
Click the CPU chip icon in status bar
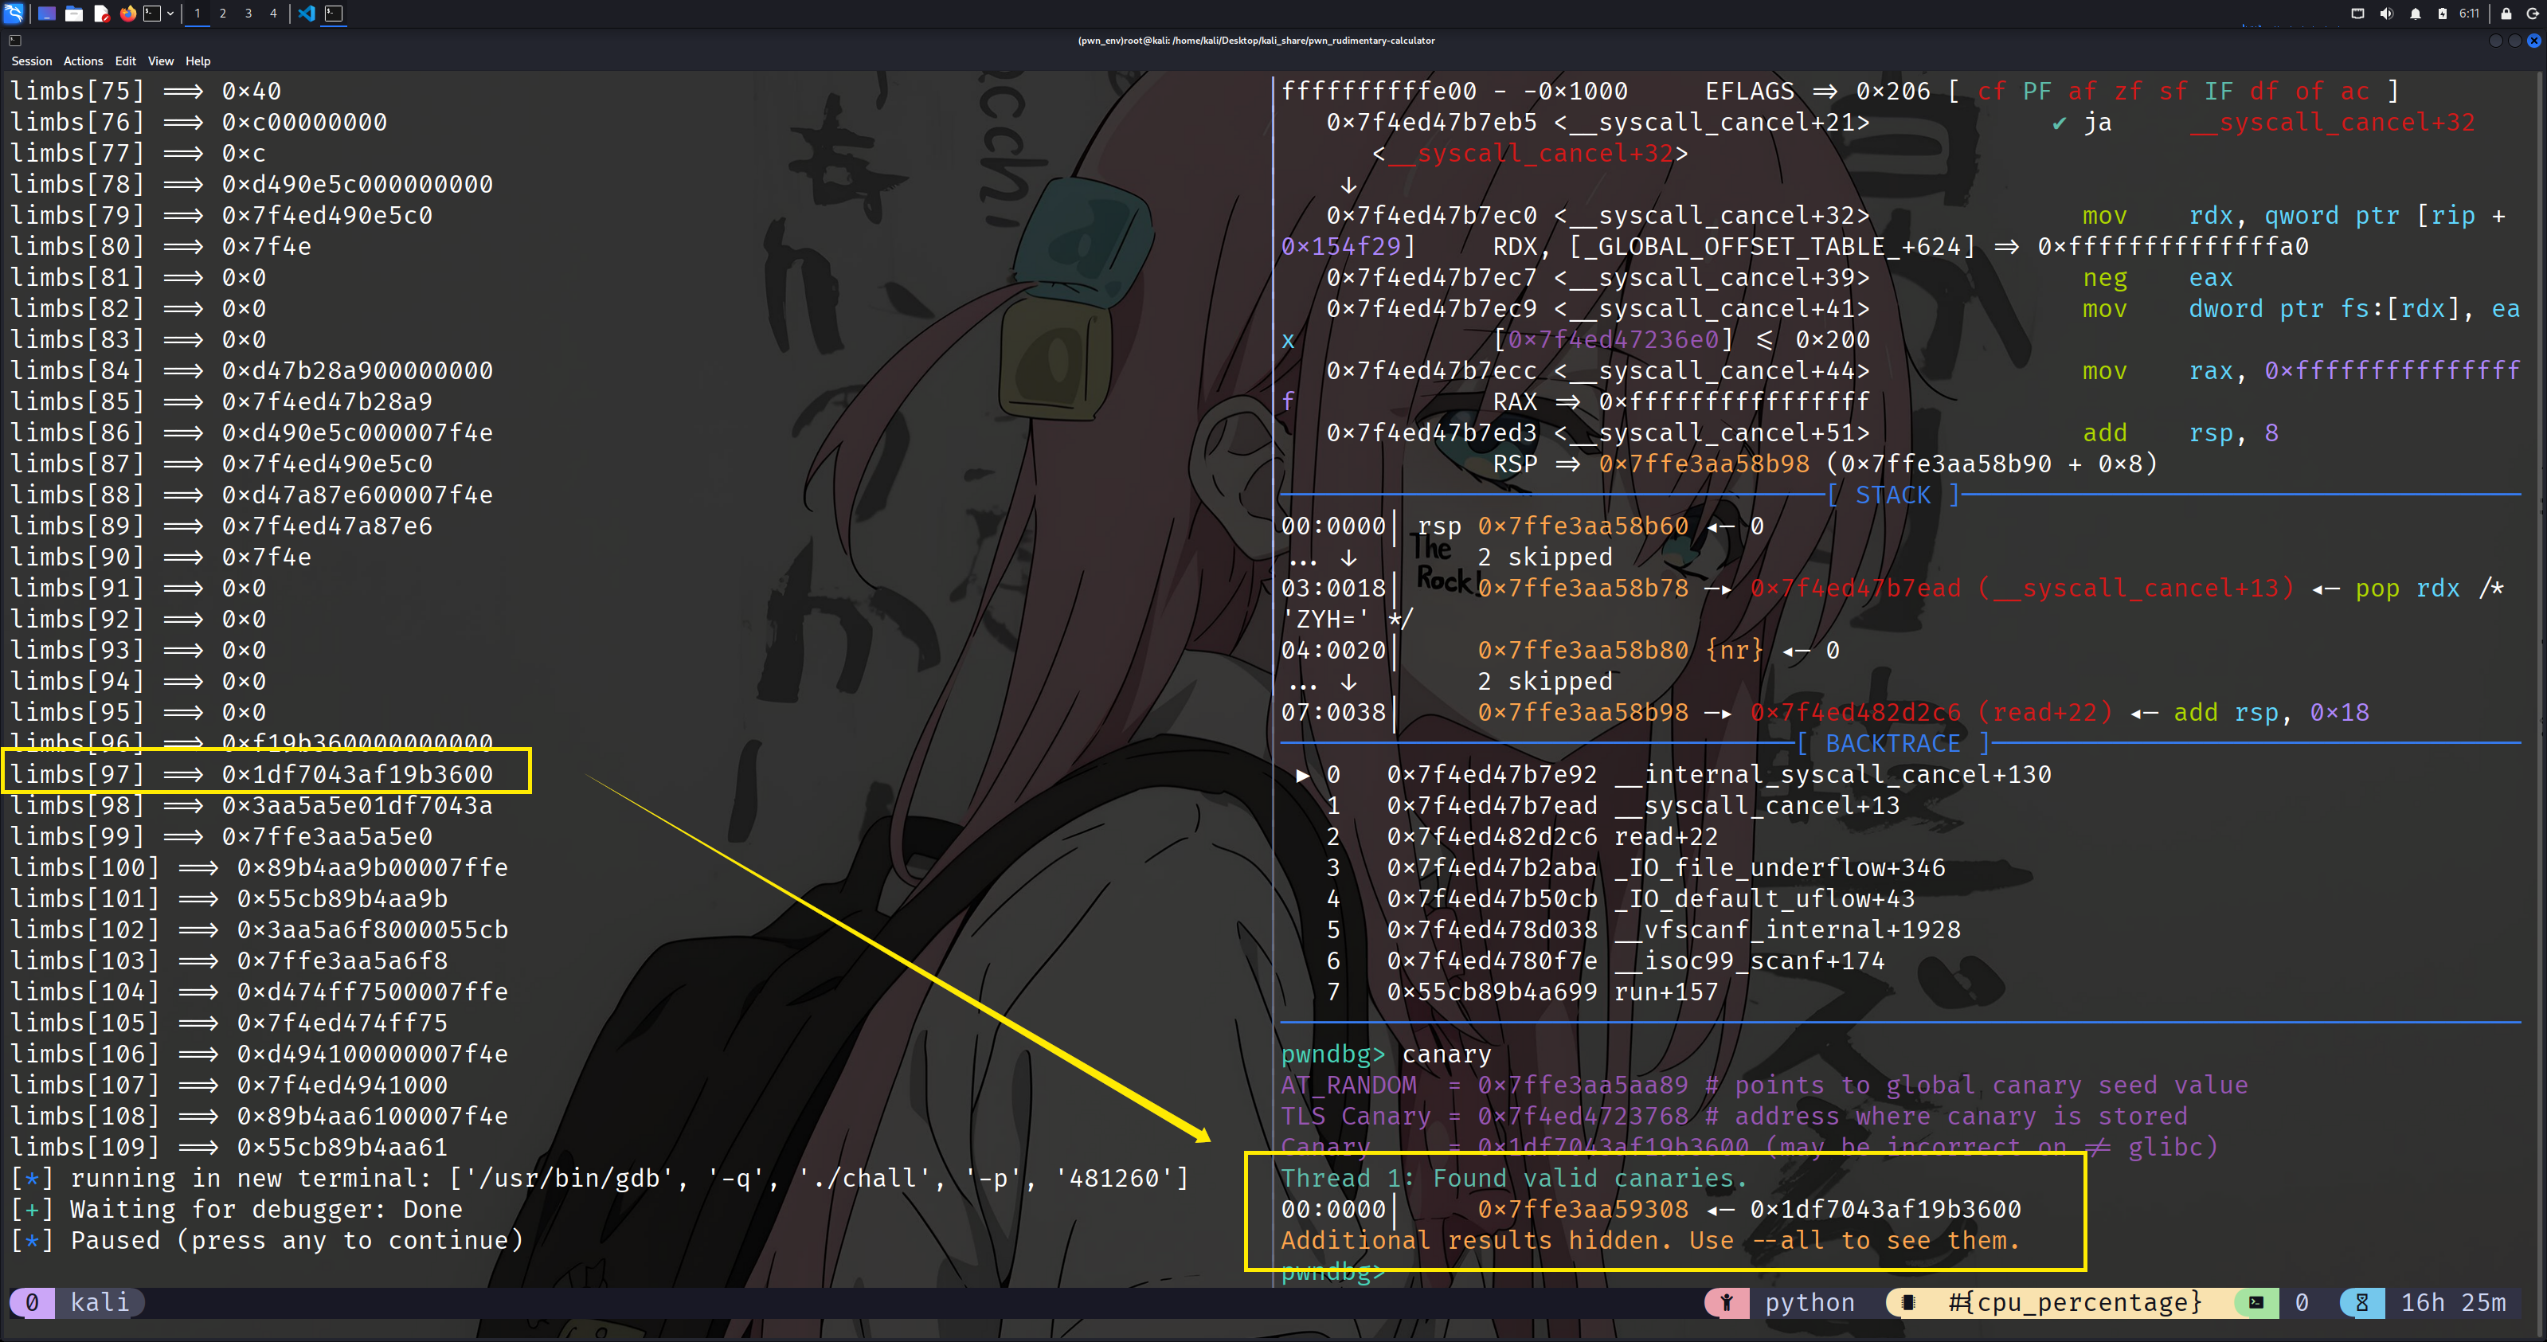[1908, 1302]
